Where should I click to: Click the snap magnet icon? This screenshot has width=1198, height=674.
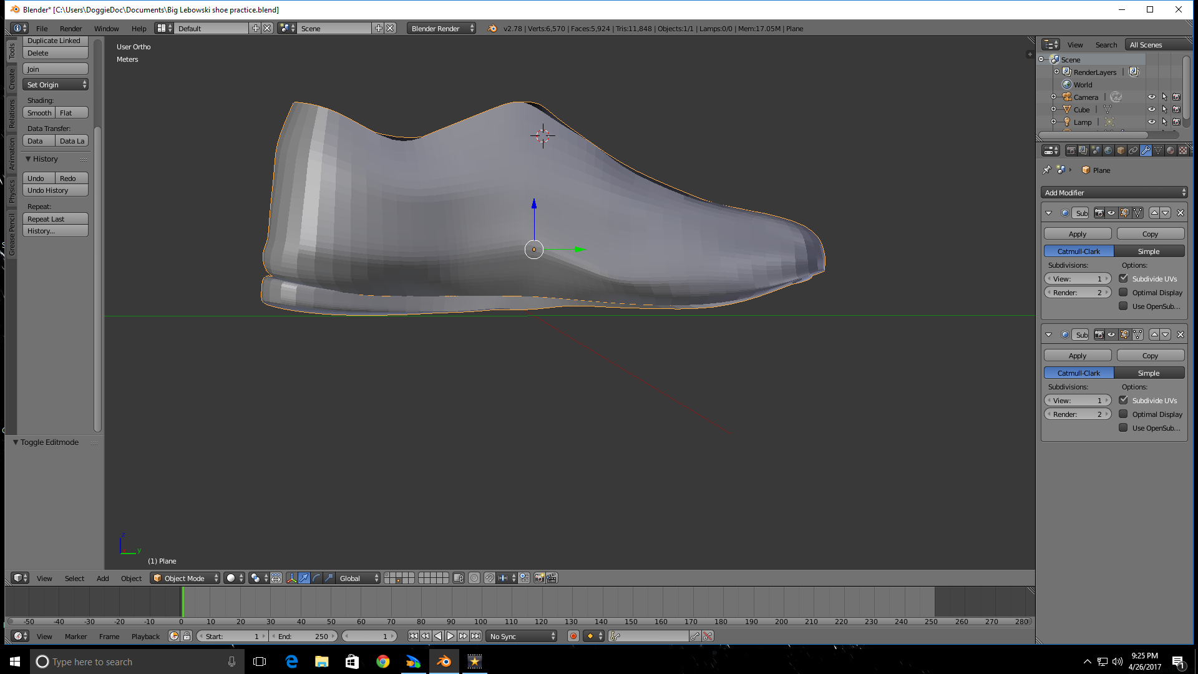pos(490,579)
